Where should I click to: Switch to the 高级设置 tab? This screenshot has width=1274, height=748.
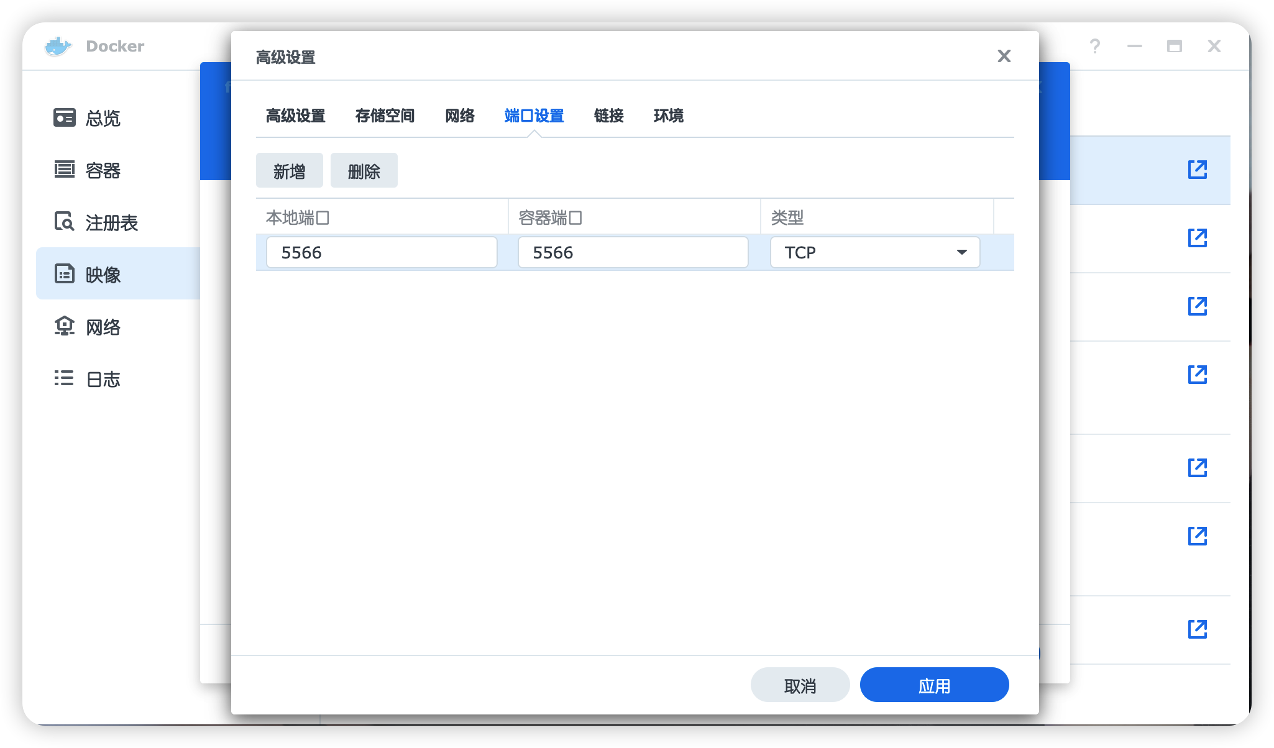pos(296,116)
